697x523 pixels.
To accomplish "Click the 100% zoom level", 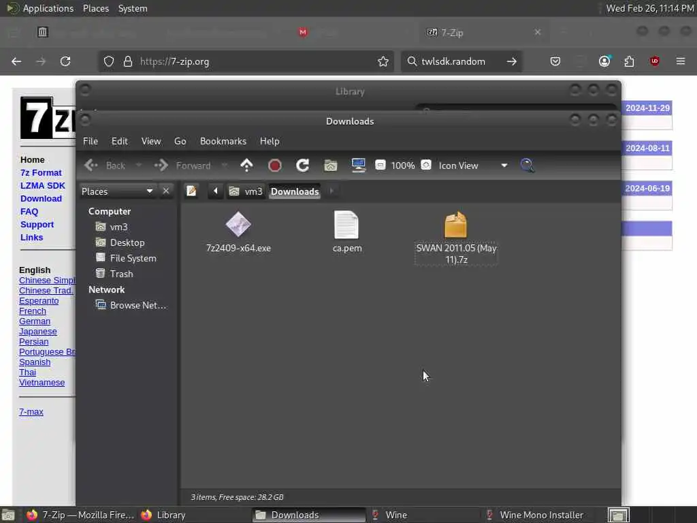I will click(403, 165).
